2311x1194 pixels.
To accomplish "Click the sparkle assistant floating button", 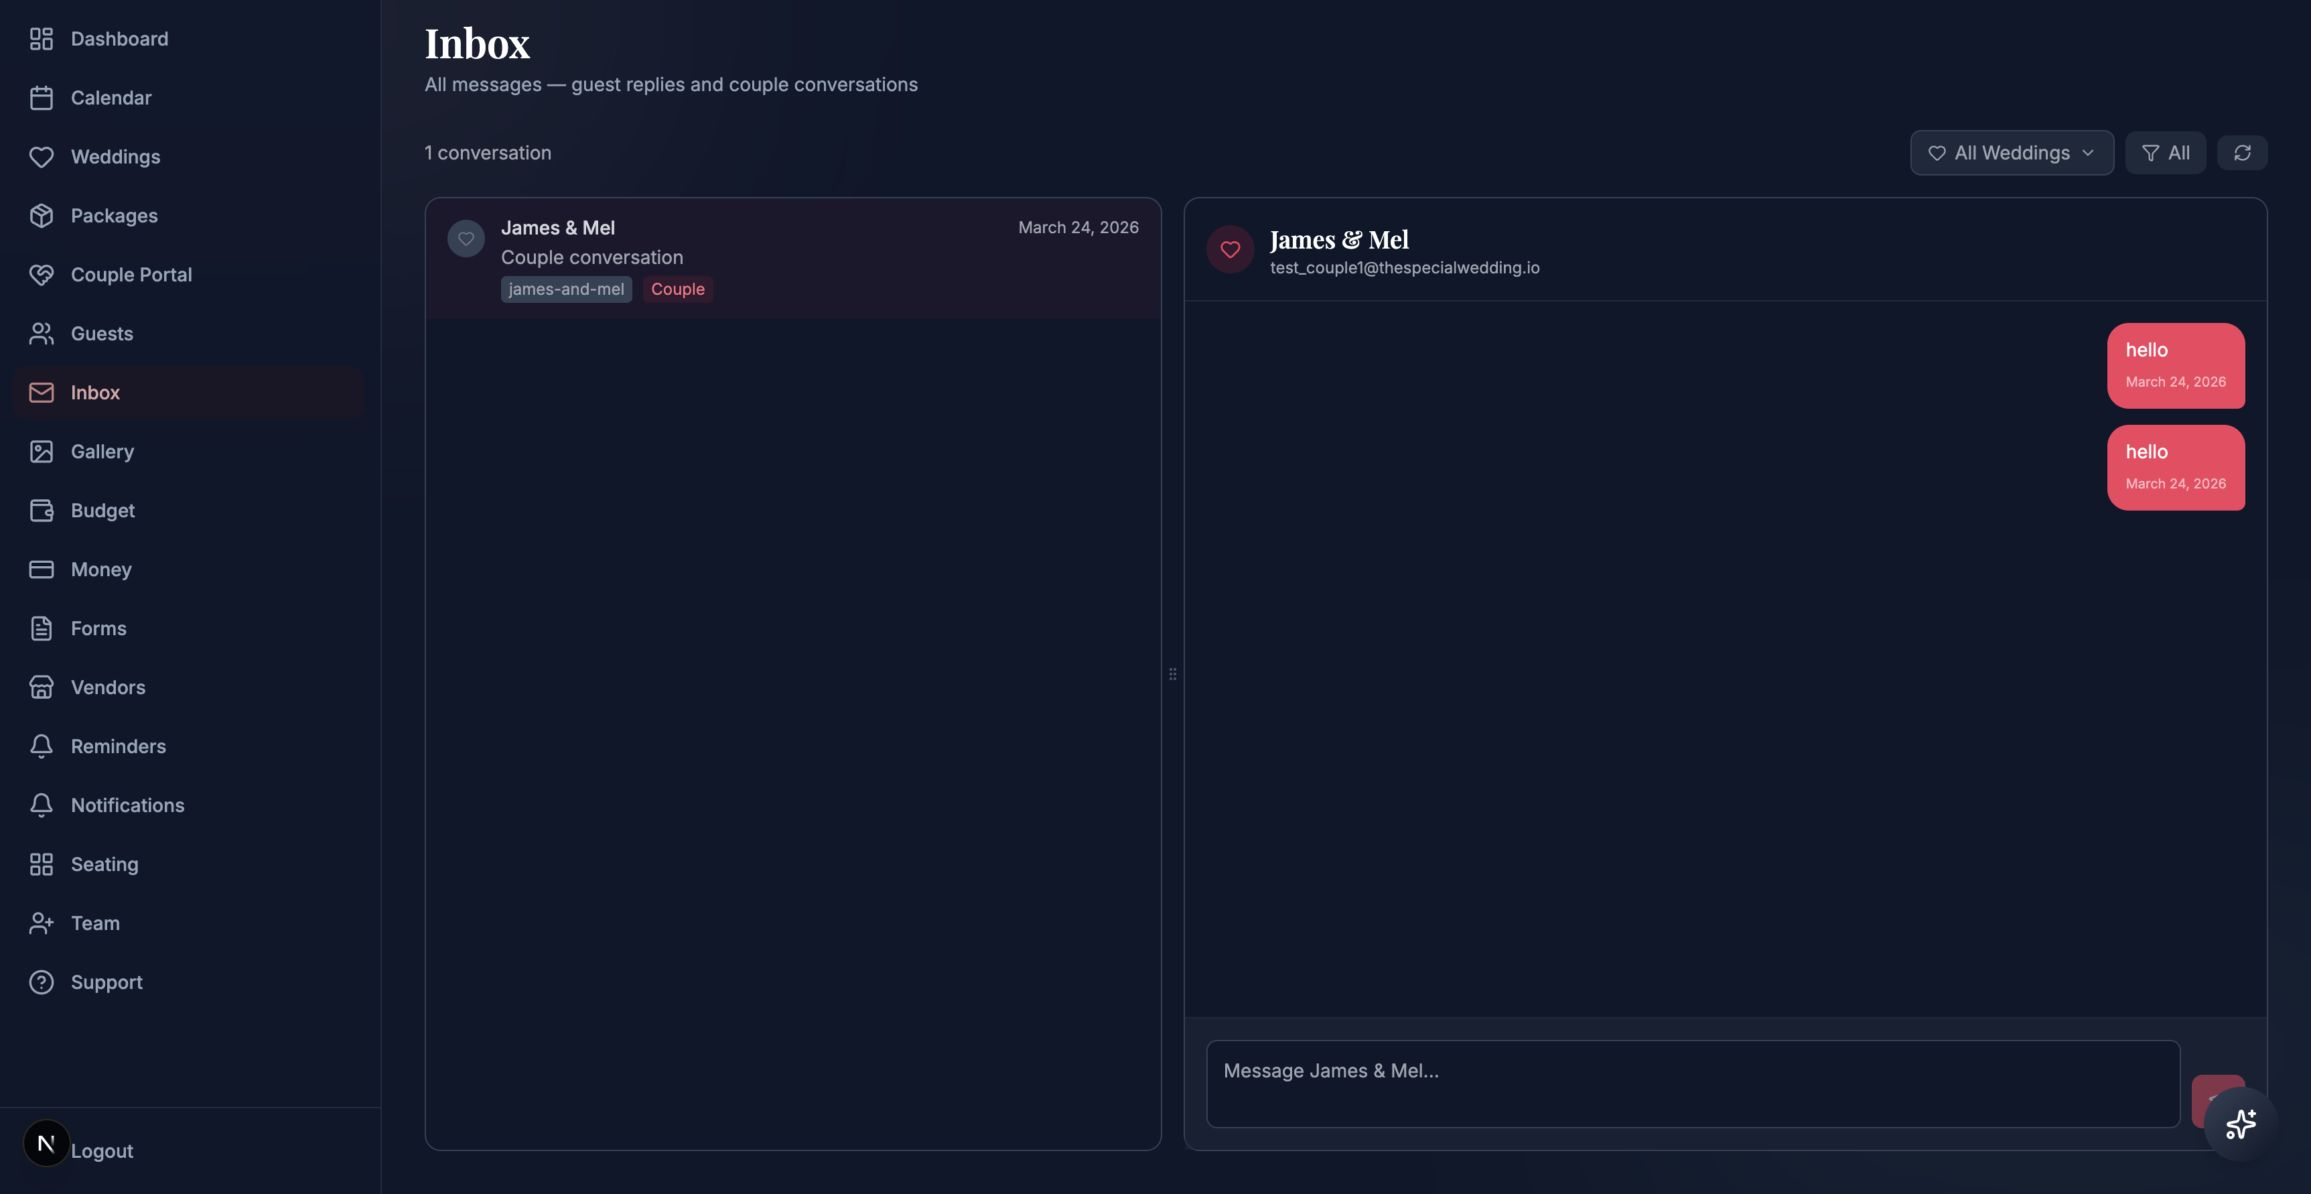I will coord(2240,1124).
